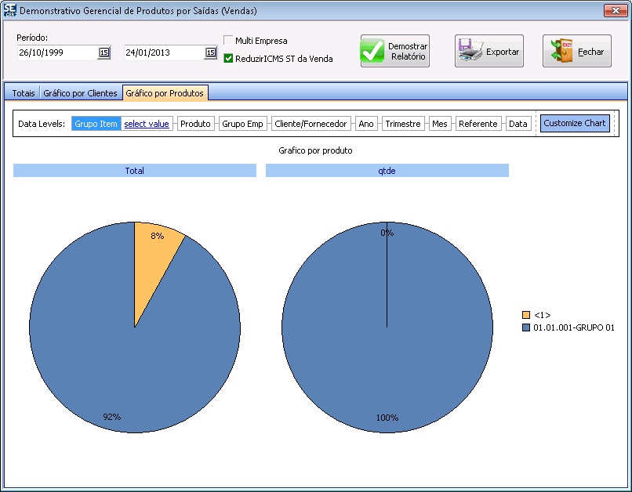Image resolution: width=632 pixels, height=492 pixels.
Task: Click the Exportar printer icon
Action: pos(470,51)
